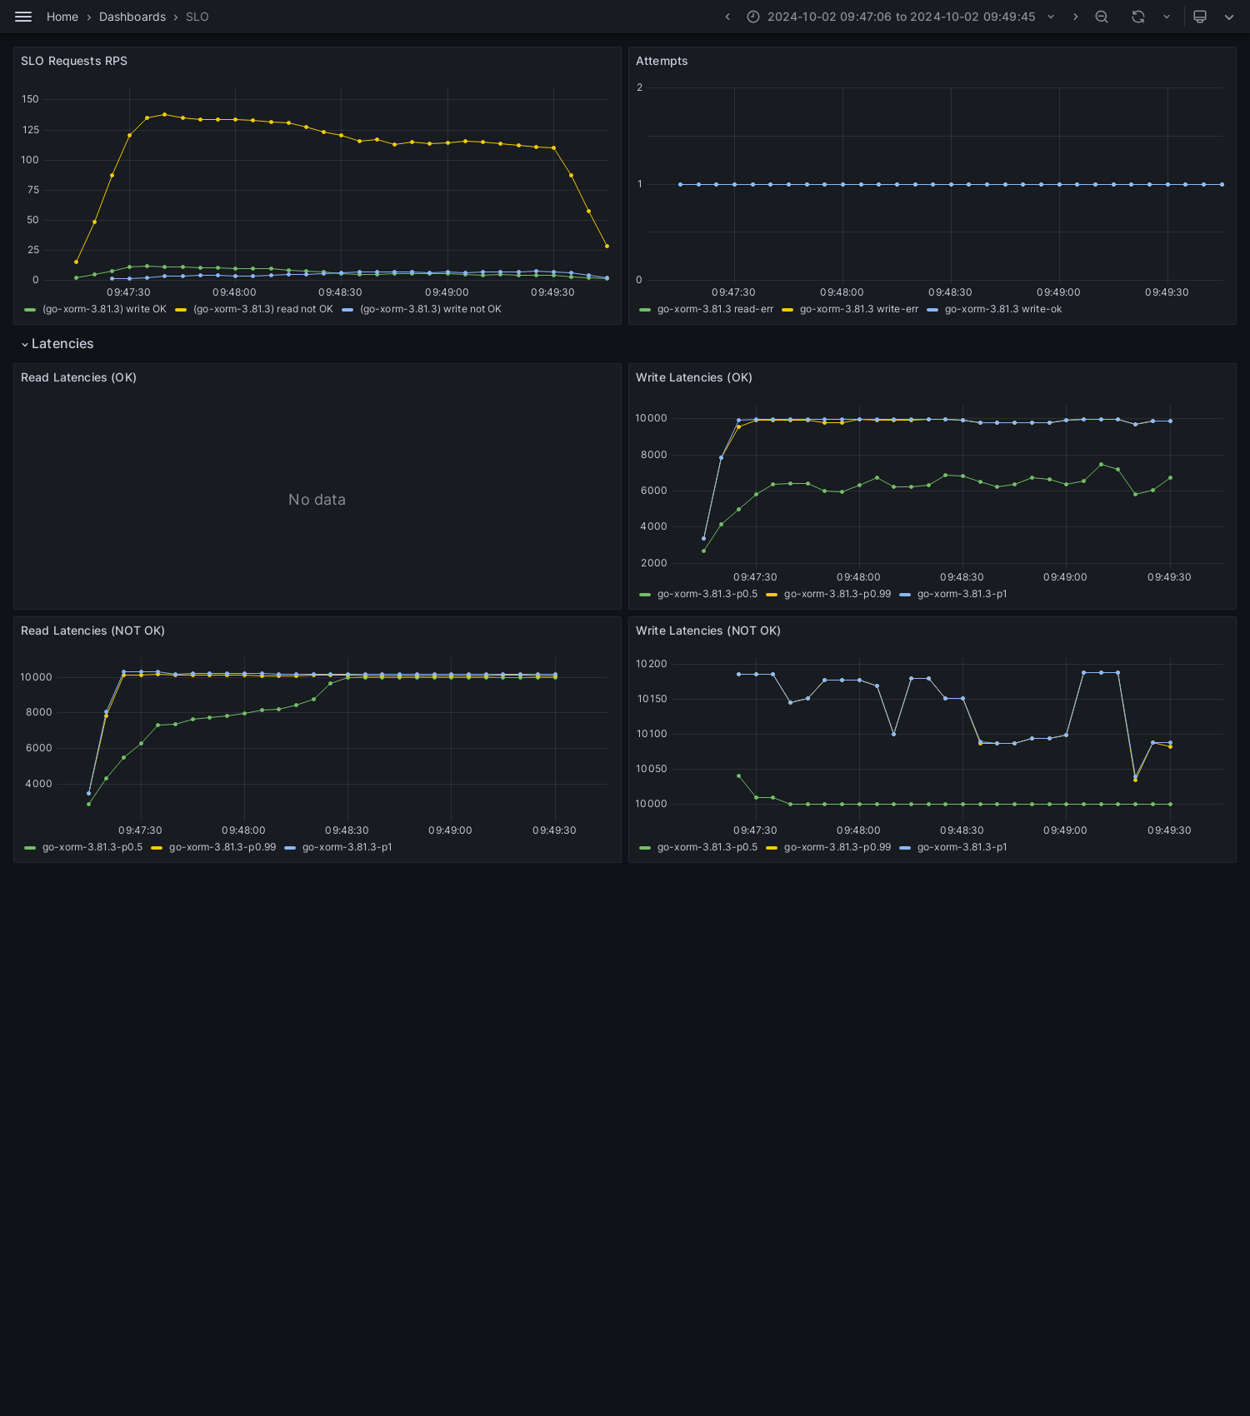Open the hamburger navigation menu
Screen dimensions: 1250x1416
(23, 17)
